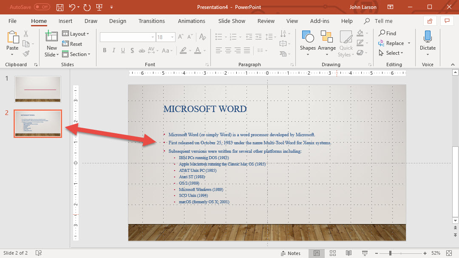Click the Arrange objects icon
459x258 pixels.
326,43
